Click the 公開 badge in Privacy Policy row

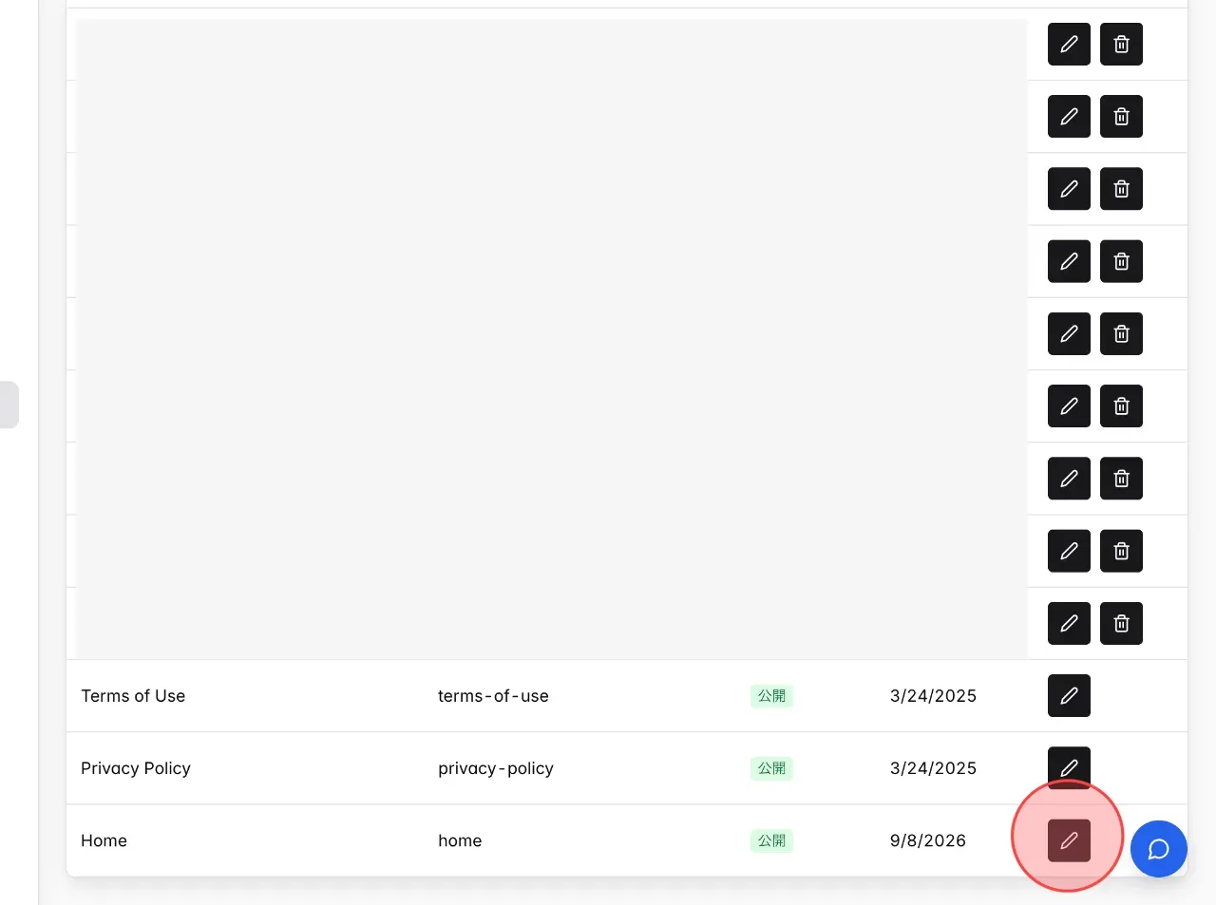(x=771, y=768)
